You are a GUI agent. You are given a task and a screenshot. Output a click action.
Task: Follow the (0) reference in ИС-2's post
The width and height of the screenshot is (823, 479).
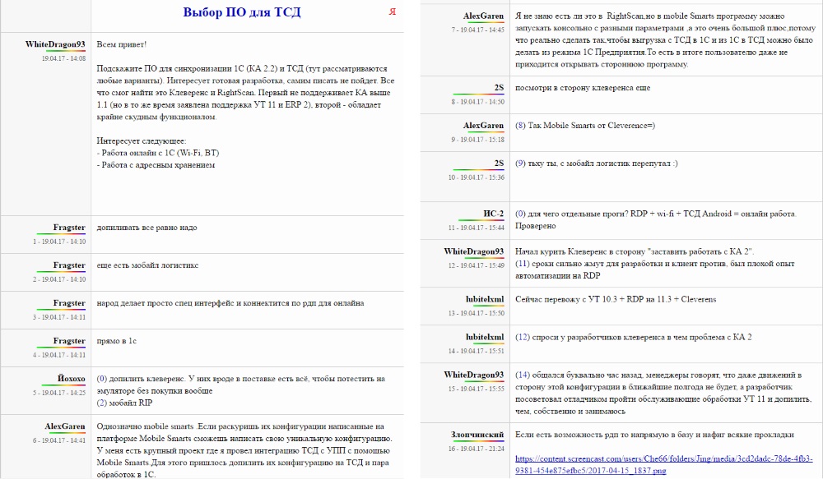pos(520,214)
